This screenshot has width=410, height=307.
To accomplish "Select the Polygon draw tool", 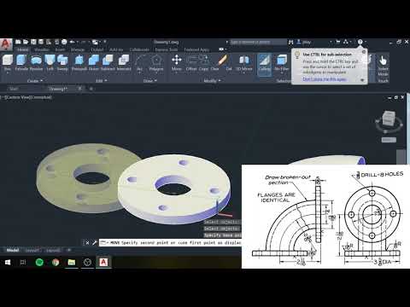I will tap(156, 62).
